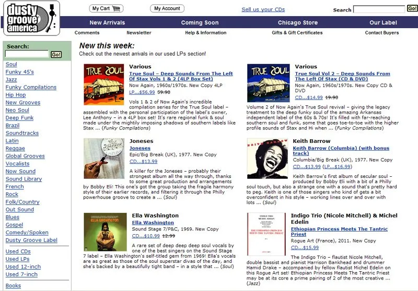Screen dimensions: 418x291
Task: Open True Soul Vol 2 CD & DVD title
Action: [343, 76]
